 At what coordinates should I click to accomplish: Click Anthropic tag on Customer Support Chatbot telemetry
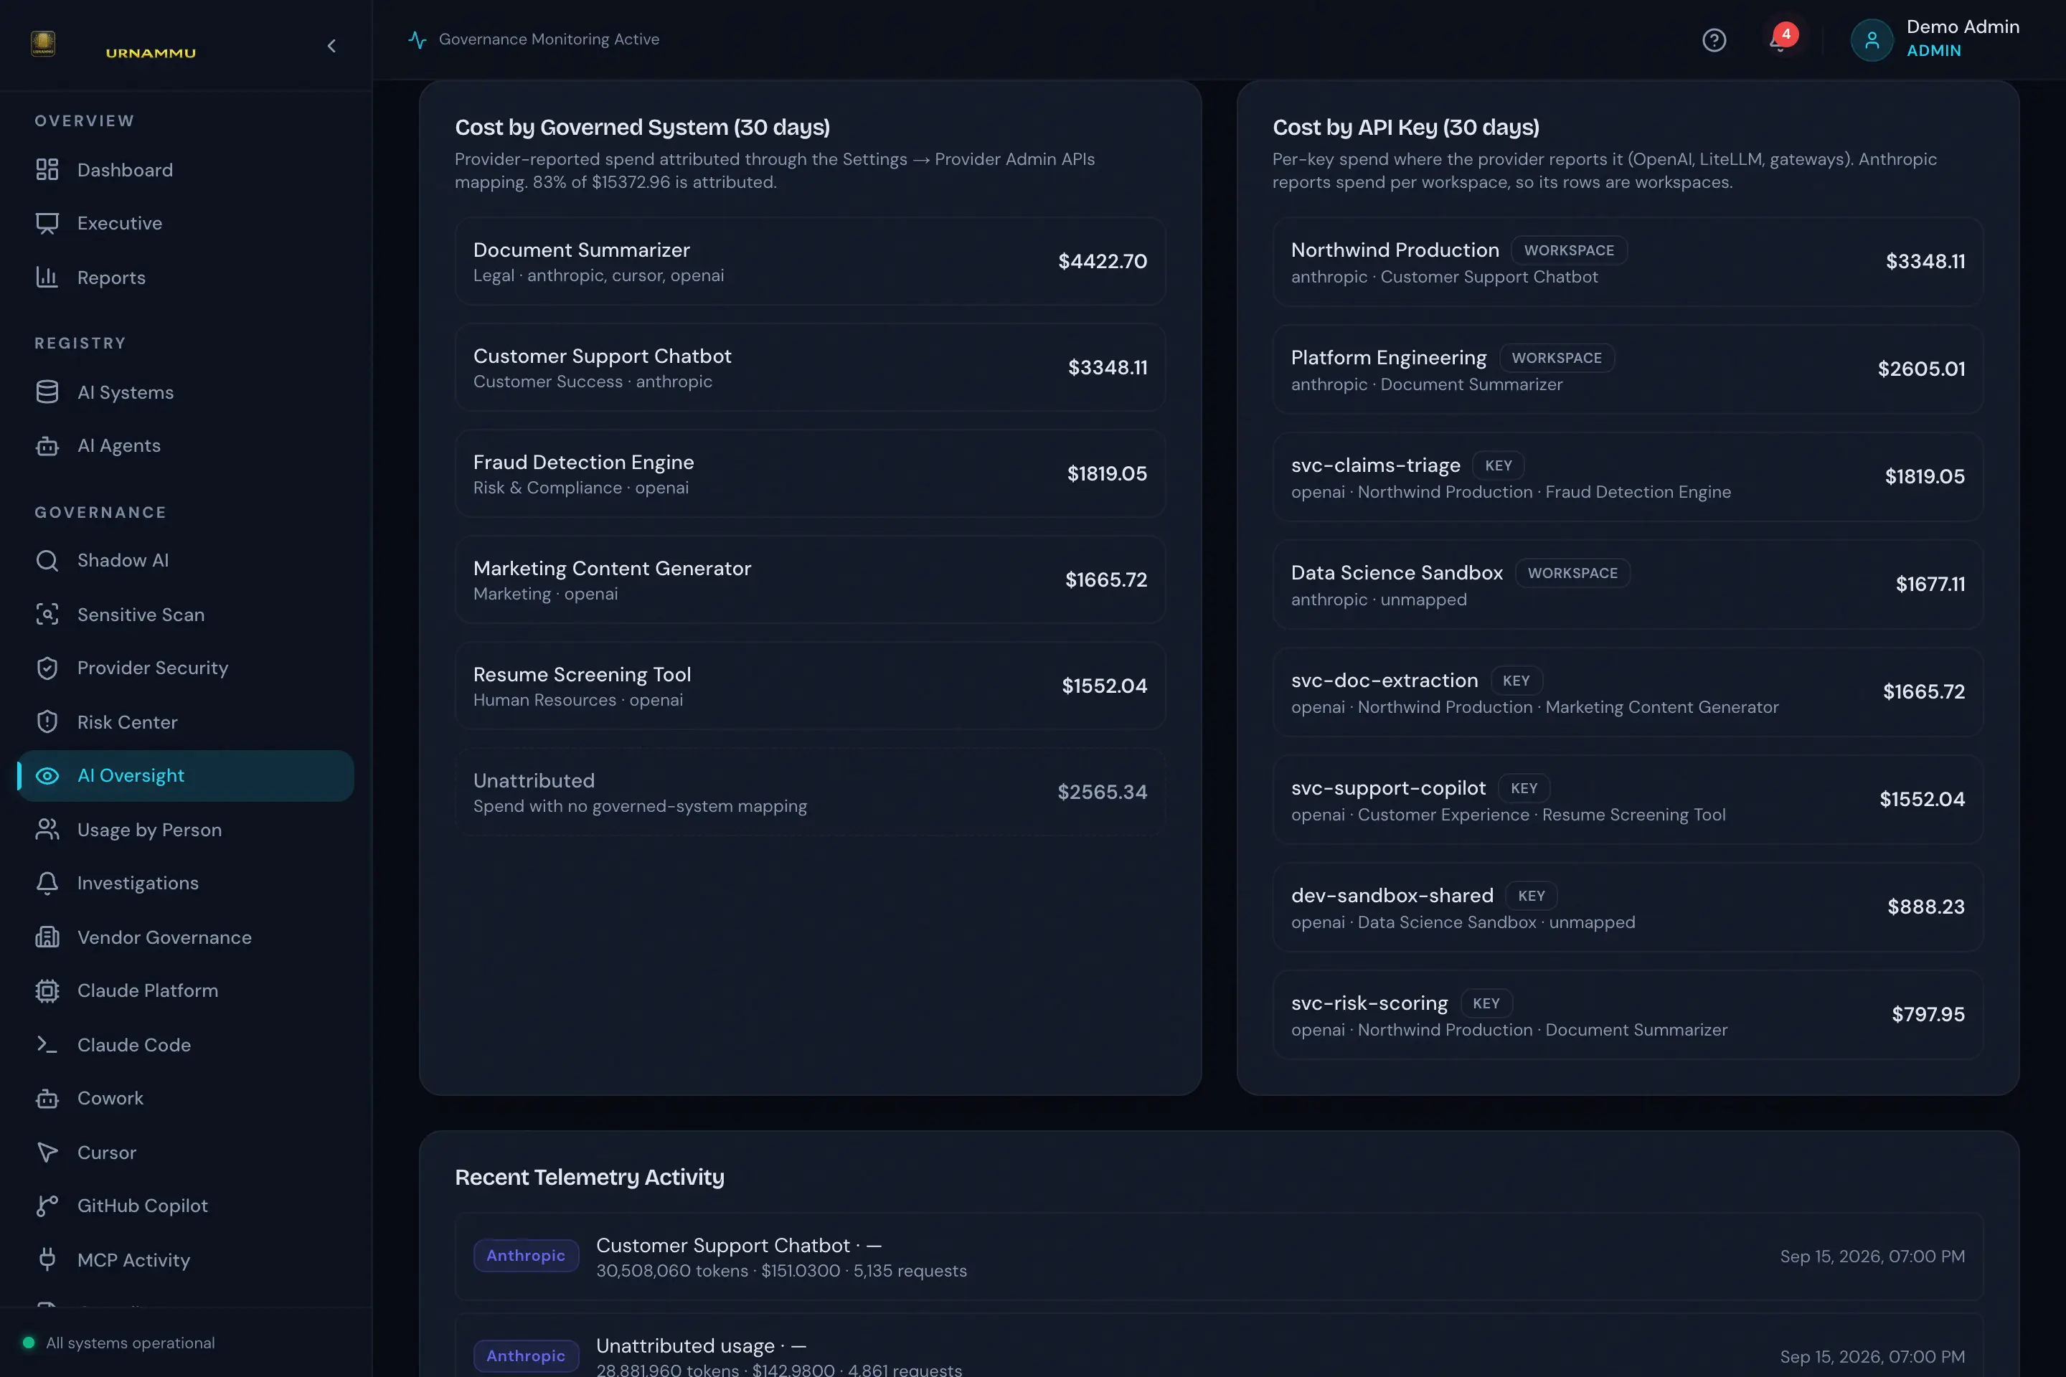(526, 1256)
